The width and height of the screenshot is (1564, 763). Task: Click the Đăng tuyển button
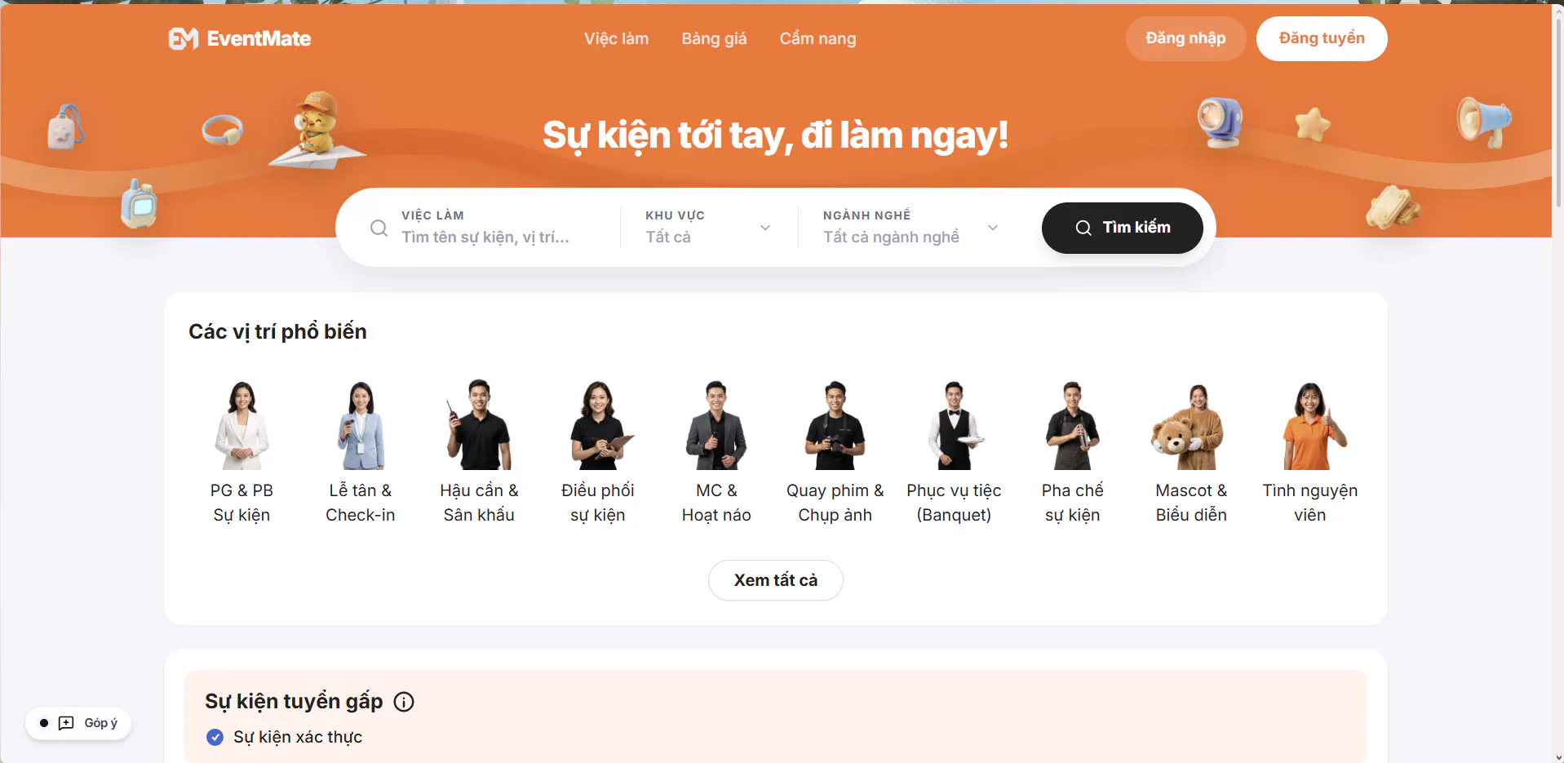tap(1322, 38)
